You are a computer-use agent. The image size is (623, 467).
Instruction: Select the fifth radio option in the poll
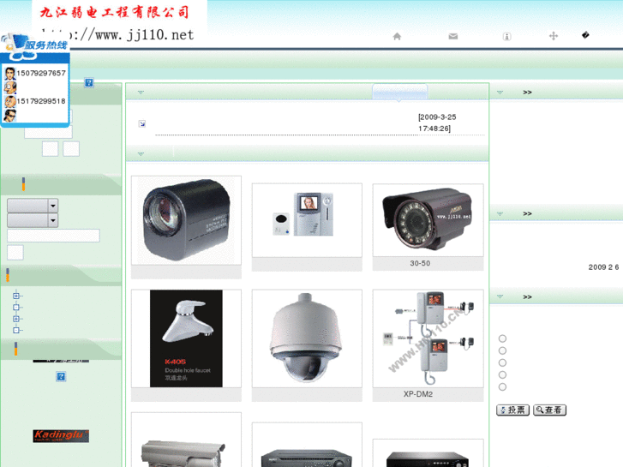click(502, 387)
